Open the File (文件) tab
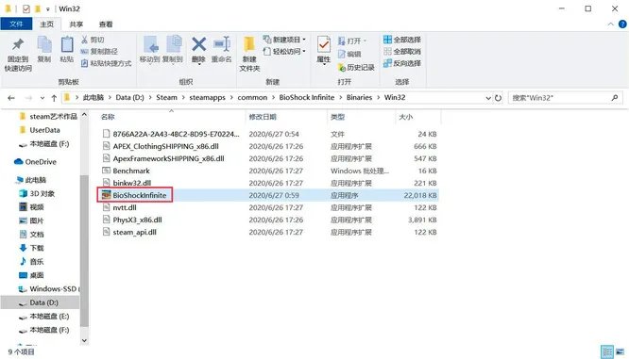 (x=16, y=24)
